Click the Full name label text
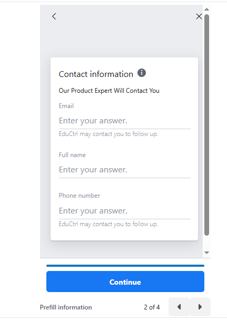Viewport: 227px width, 320px height. point(72,155)
